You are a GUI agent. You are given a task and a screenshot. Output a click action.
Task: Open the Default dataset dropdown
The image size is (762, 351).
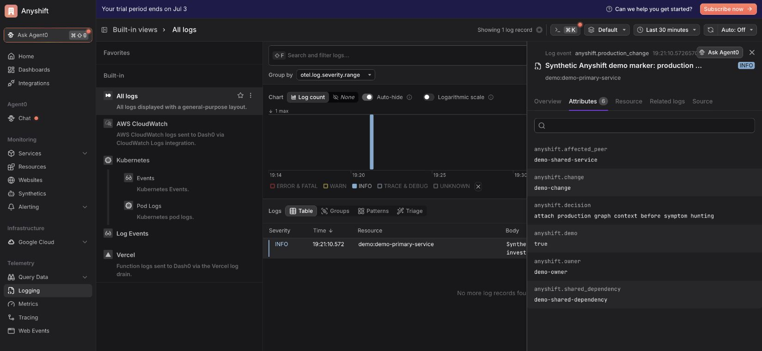coord(607,30)
